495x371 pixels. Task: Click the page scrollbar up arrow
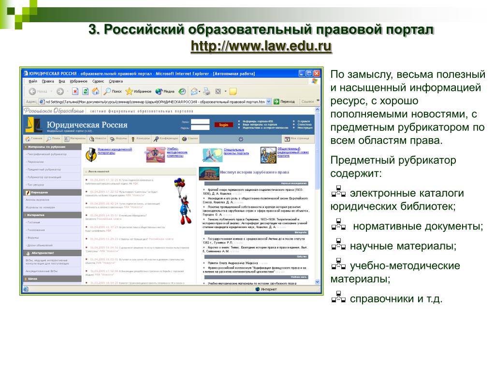tap(318, 109)
